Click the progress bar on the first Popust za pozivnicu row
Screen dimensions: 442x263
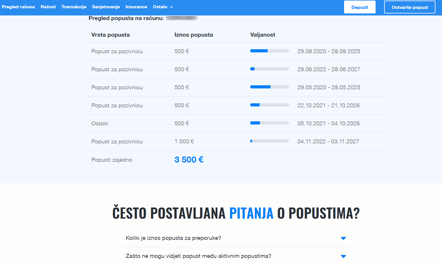tap(269, 51)
